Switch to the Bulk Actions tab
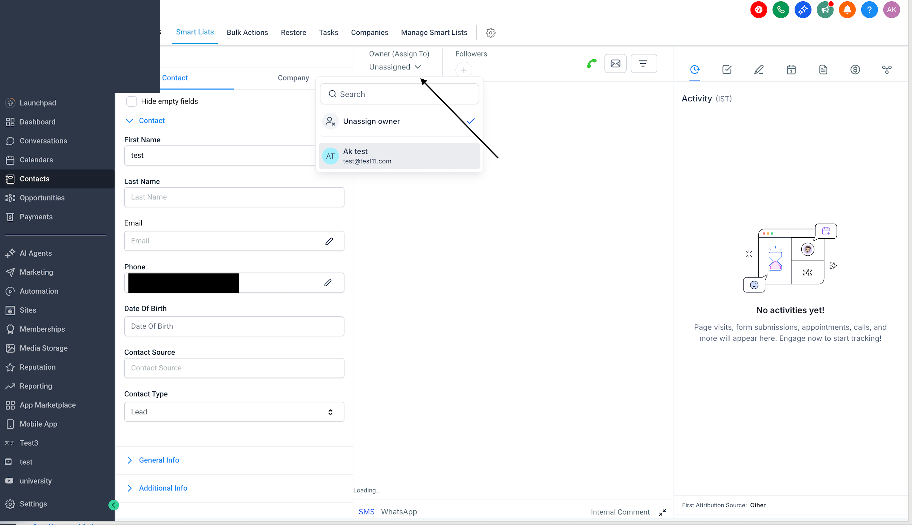912x525 pixels. (x=247, y=32)
